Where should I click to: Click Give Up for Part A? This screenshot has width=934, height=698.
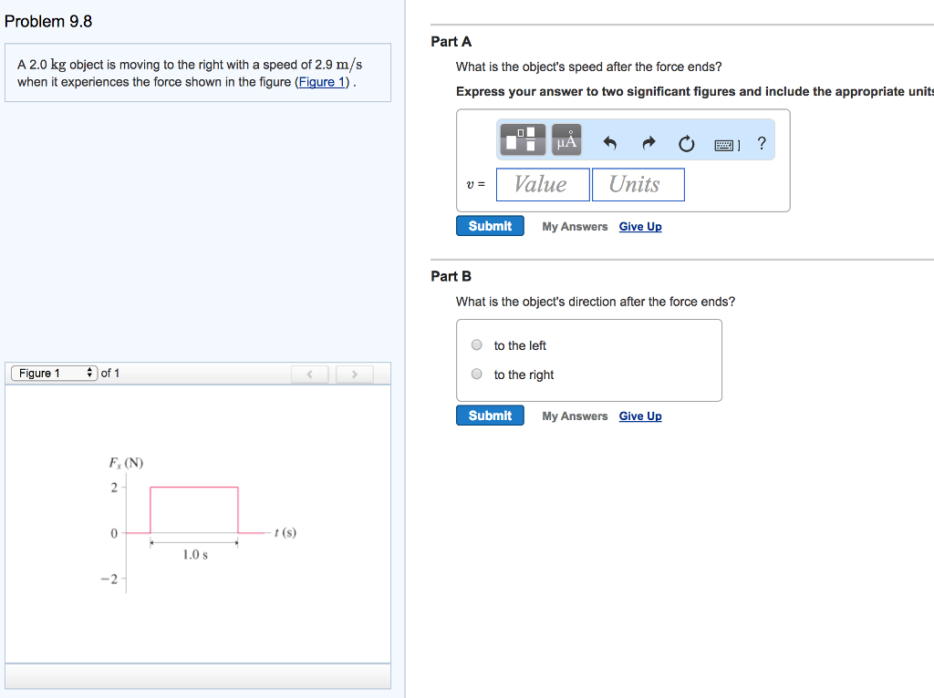(640, 226)
